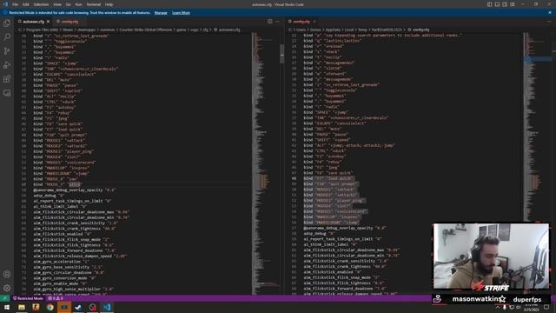
Task: Open the Search view in activity bar
Action: pyautogui.click(x=7, y=37)
